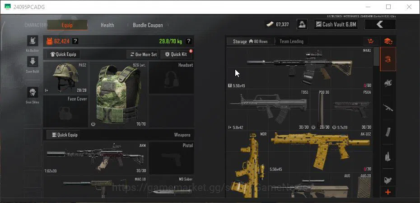The width and height of the screenshot is (420, 203).
Task: Click Quick Equip above the helmet slot
Action: tap(63, 54)
